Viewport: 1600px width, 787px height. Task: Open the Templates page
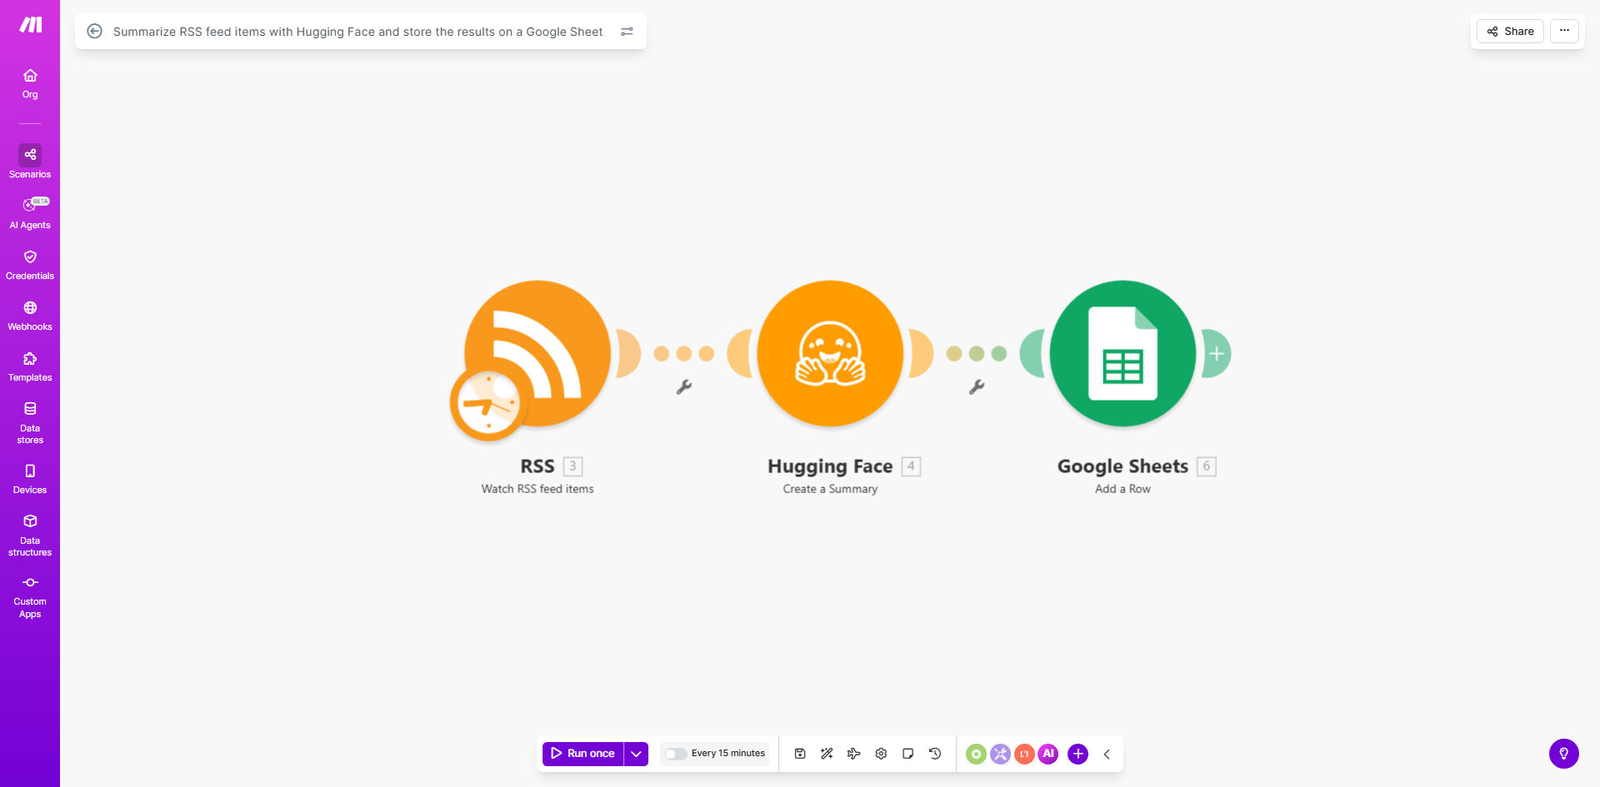click(x=30, y=366)
